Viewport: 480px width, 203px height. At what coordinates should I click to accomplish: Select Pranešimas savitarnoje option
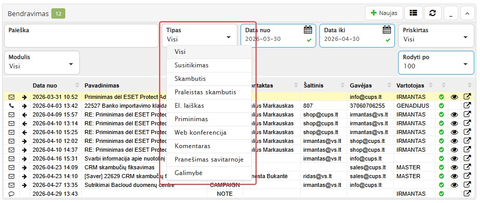point(209,160)
